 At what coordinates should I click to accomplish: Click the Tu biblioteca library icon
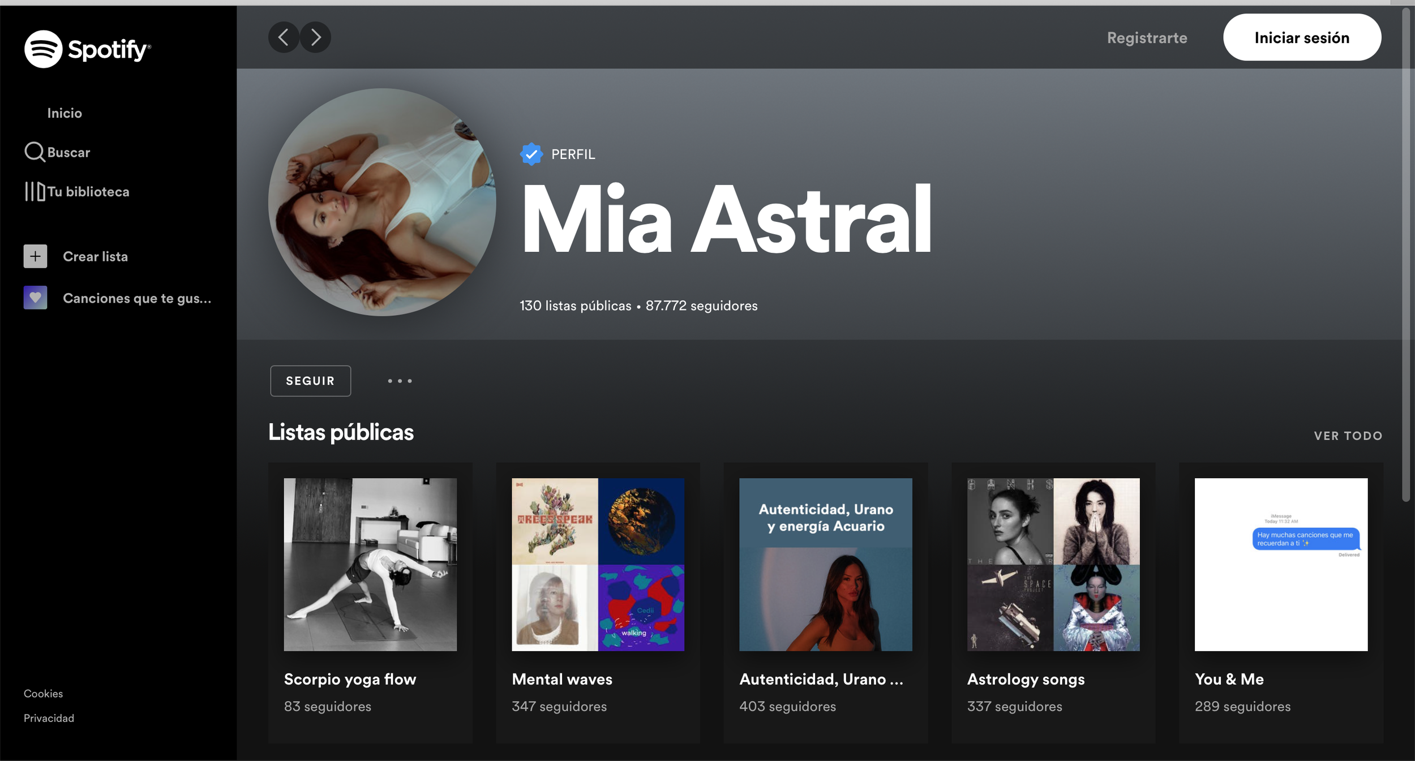coord(35,191)
